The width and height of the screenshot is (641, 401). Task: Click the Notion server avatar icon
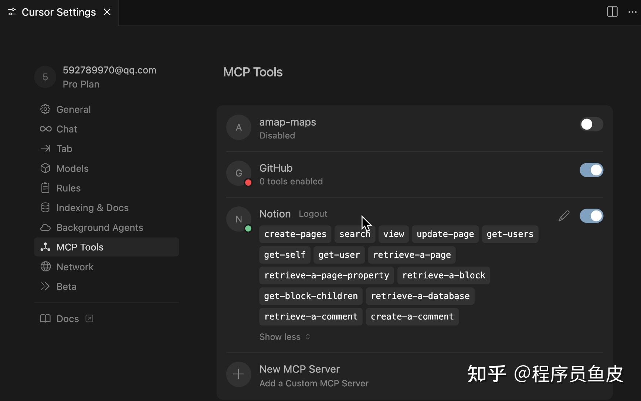point(239,219)
